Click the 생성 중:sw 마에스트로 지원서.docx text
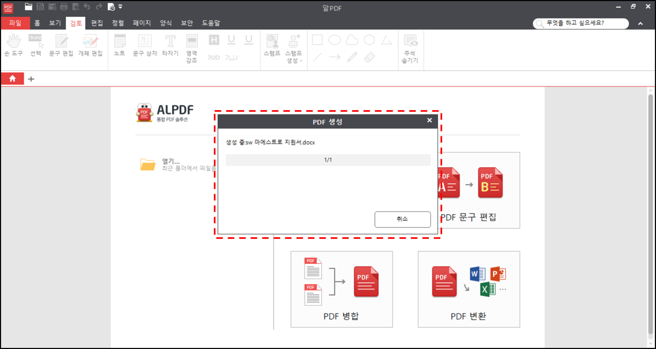This screenshot has width=656, height=349. (x=270, y=142)
